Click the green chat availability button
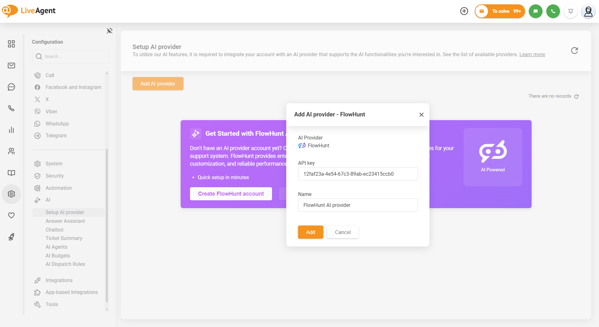 [536, 11]
